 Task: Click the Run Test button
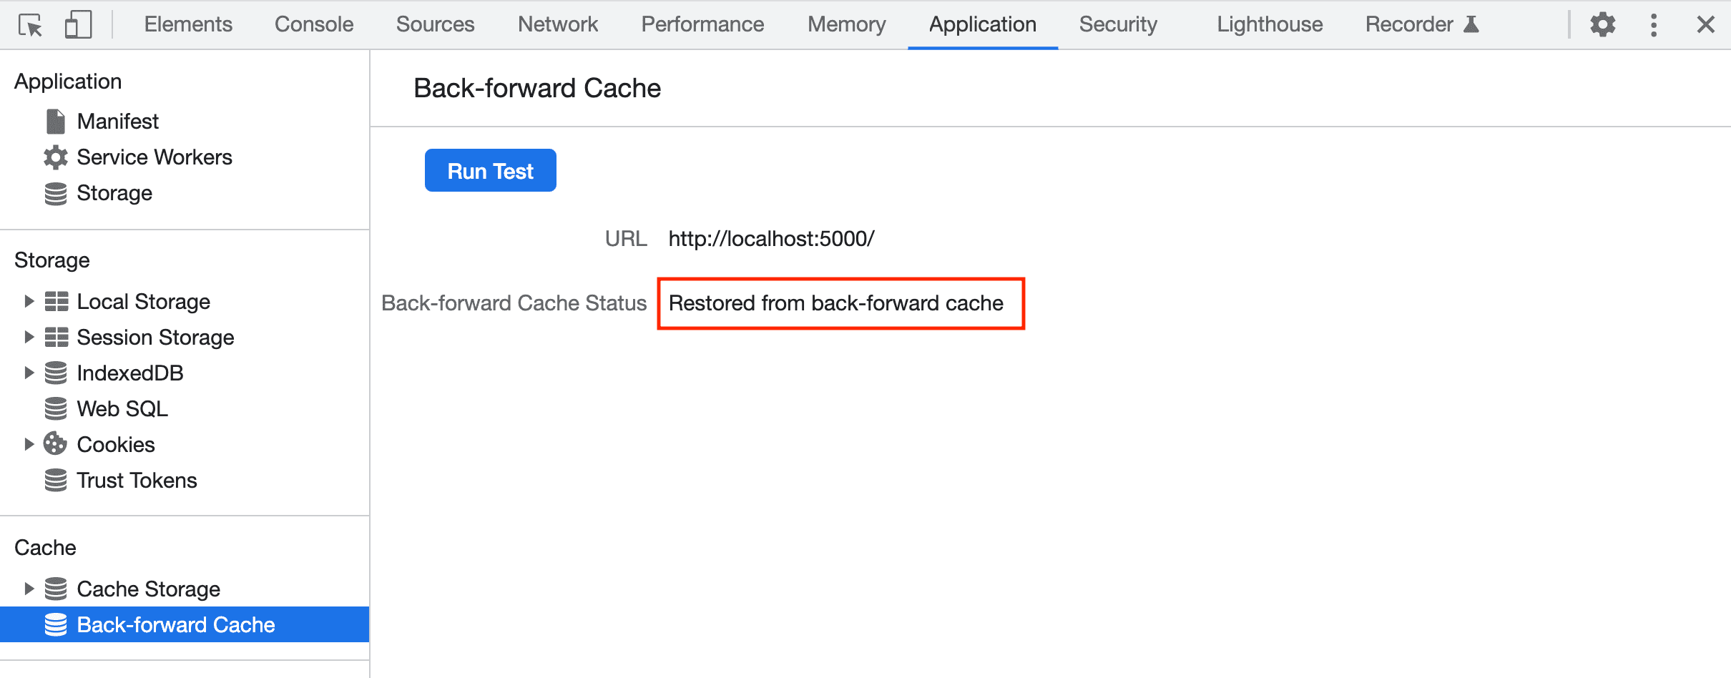pyautogui.click(x=490, y=170)
